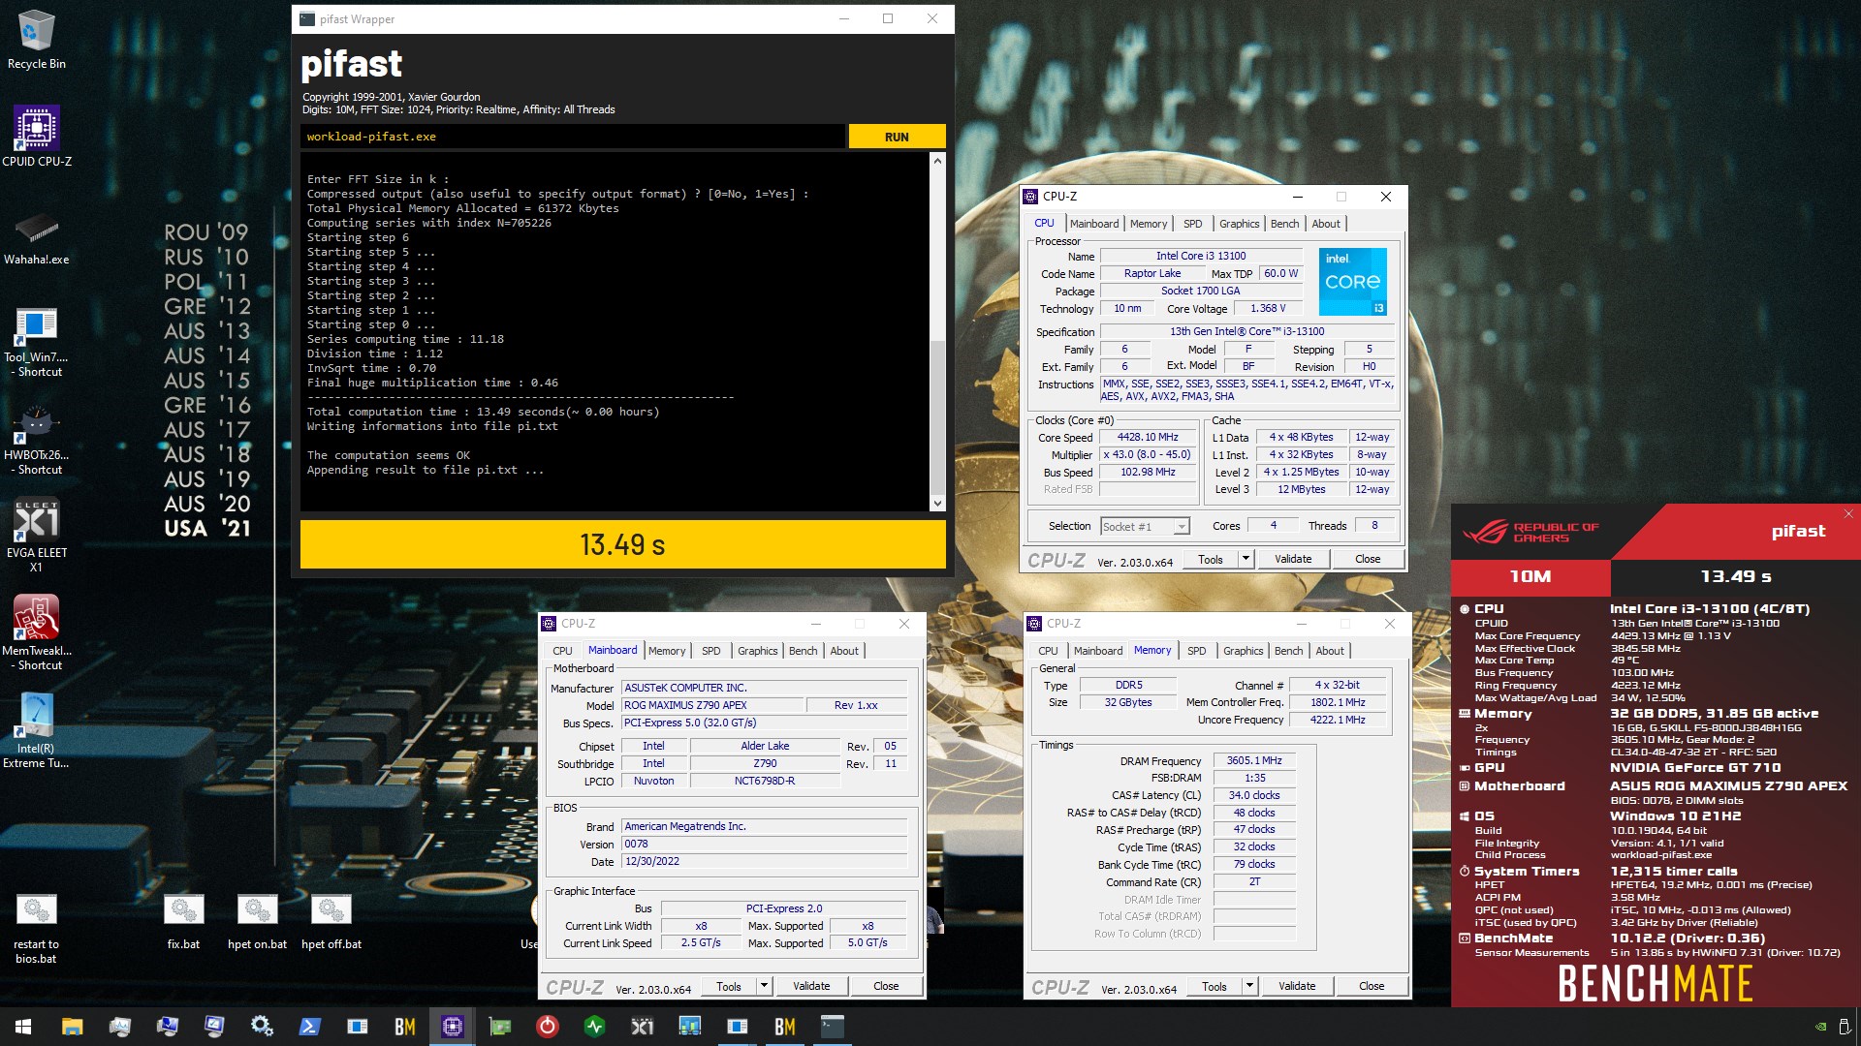Select the restart to bios.bat file
1861x1046 pixels.
tap(37, 929)
